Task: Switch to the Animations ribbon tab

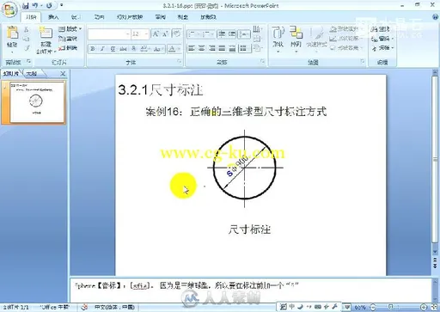Action: 99,17
